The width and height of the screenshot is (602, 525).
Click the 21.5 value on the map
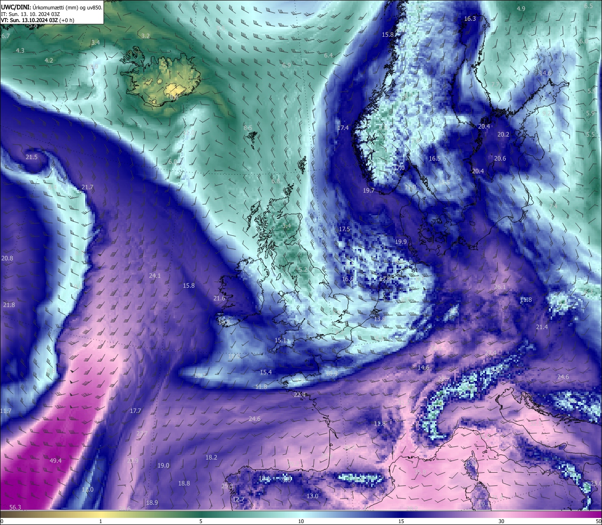coord(32,157)
